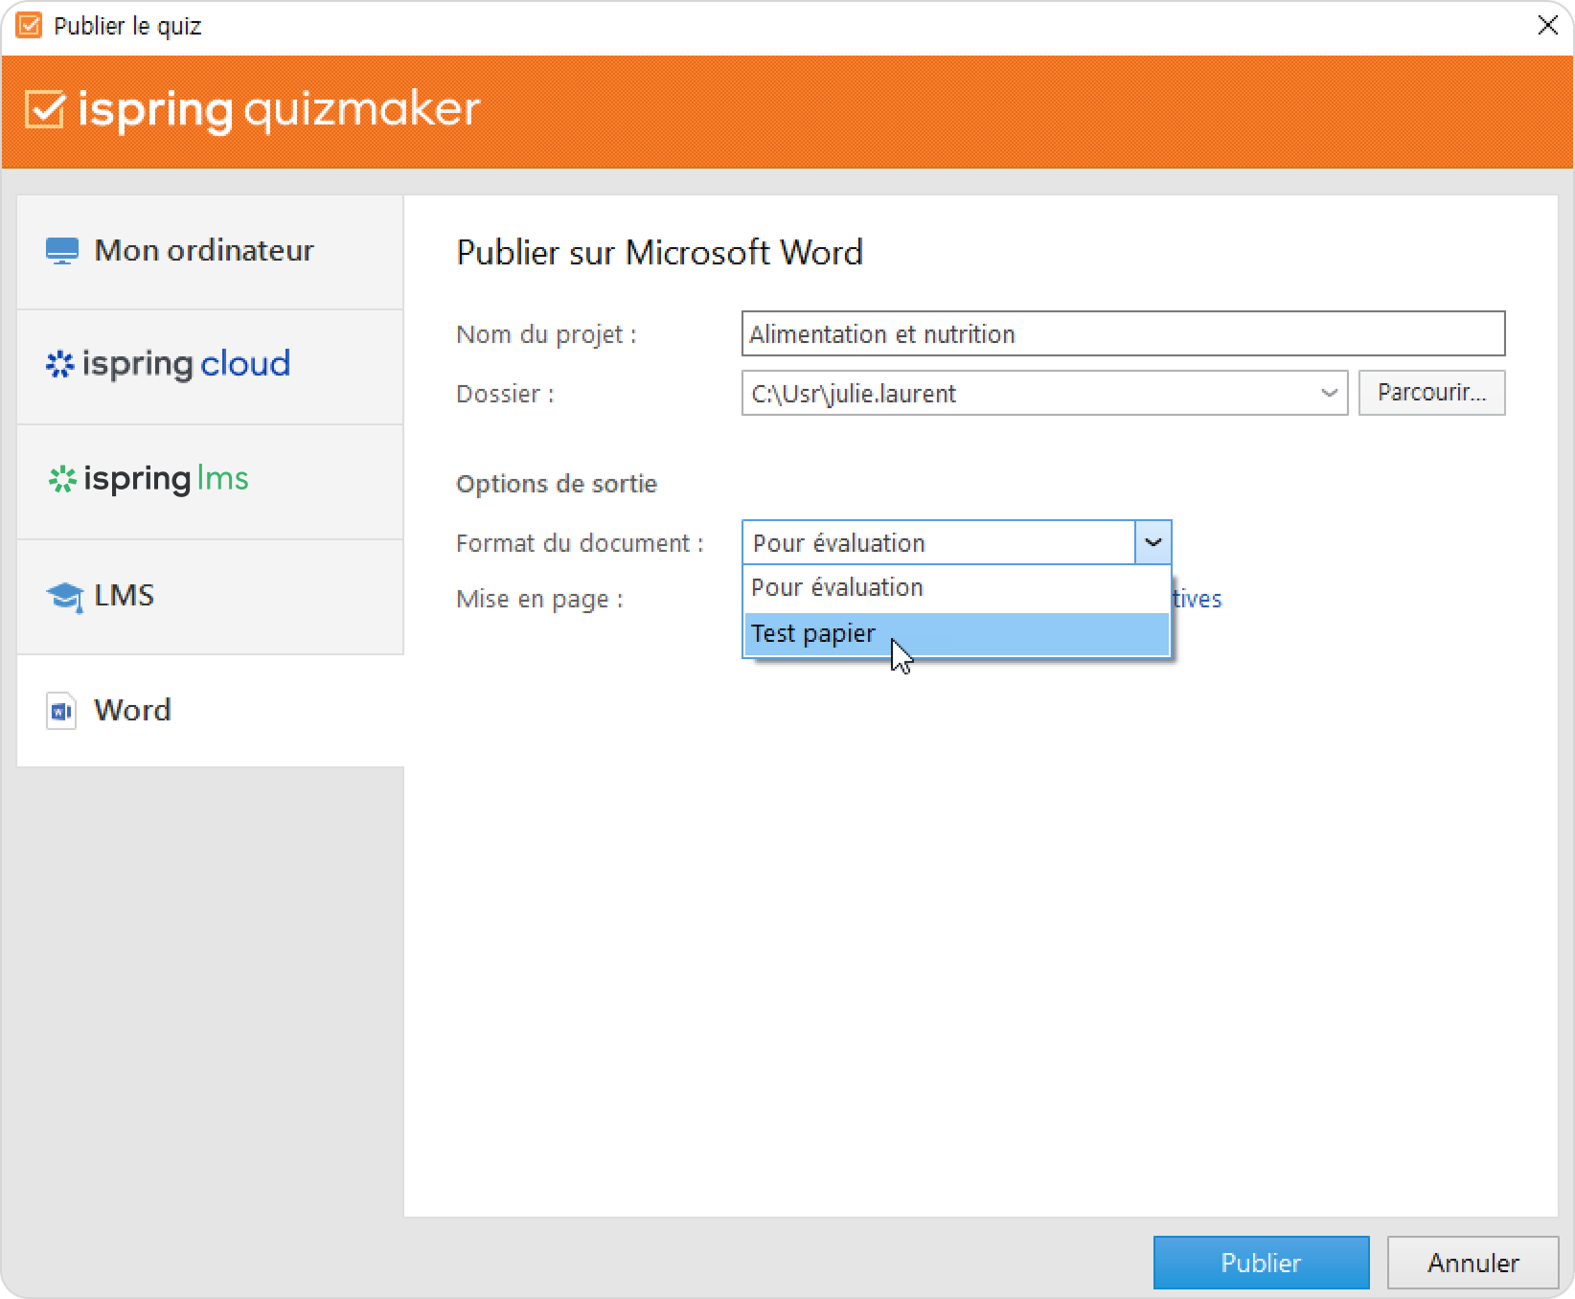The image size is (1575, 1299).
Task: Close the Publier le quiz window
Action: coord(1547,26)
